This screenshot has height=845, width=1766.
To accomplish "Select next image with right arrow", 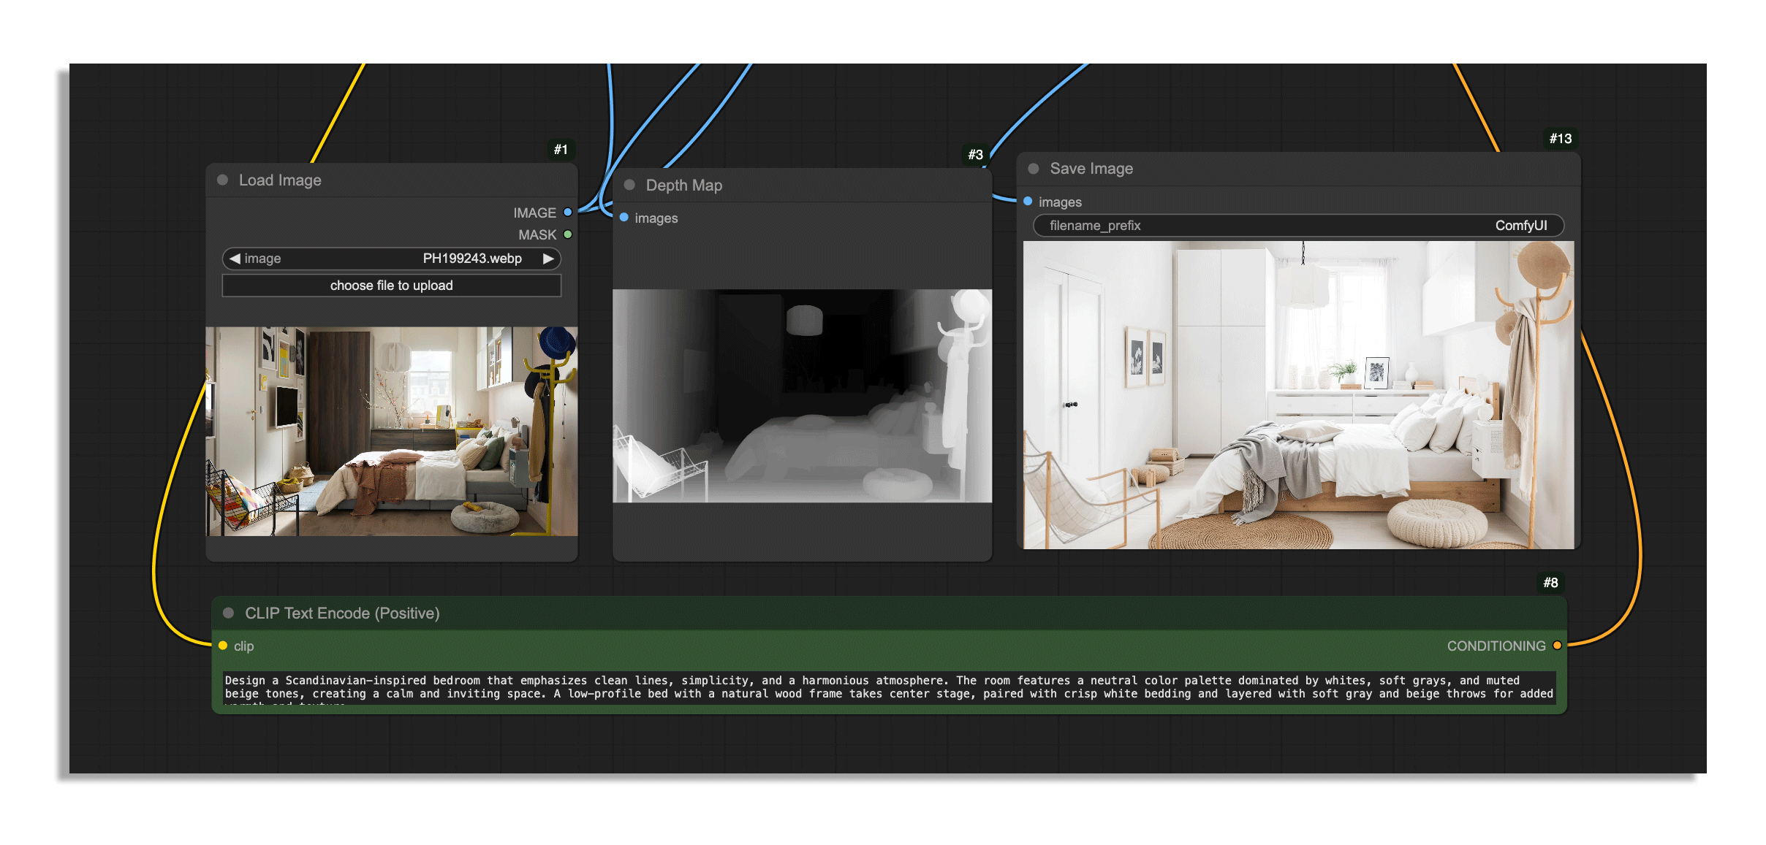I will pyautogui.click(x=548, y=259).
